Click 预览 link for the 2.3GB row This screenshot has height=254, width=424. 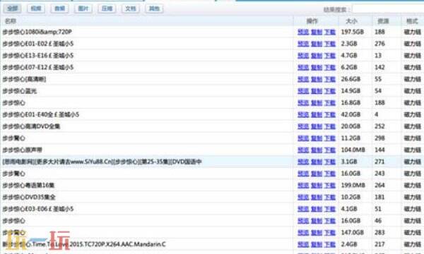point(303,44)
